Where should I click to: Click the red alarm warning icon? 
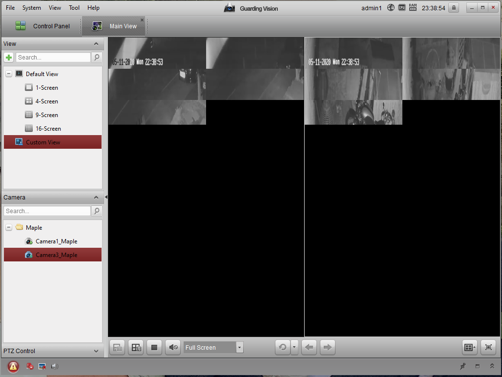click(x=13, y=366)
